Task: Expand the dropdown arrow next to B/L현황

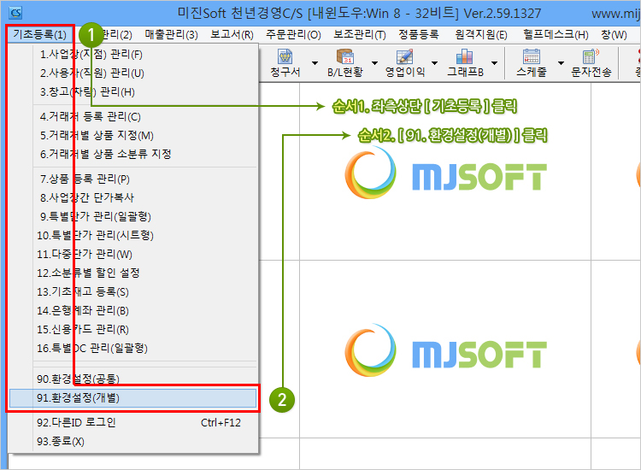Action: (x=374, y=63)
